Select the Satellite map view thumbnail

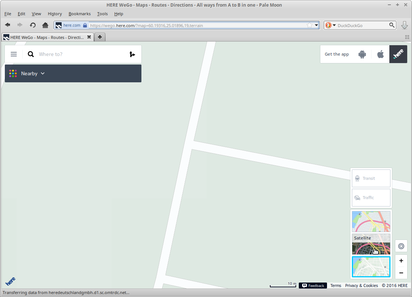click(x=371, y=244)
